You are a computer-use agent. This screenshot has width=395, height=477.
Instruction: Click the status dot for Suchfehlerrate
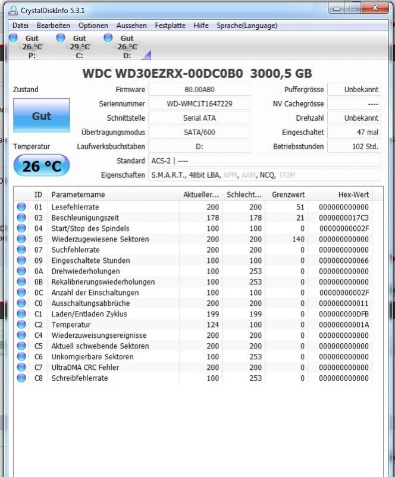pyautogui.click(x=21, y=249)
